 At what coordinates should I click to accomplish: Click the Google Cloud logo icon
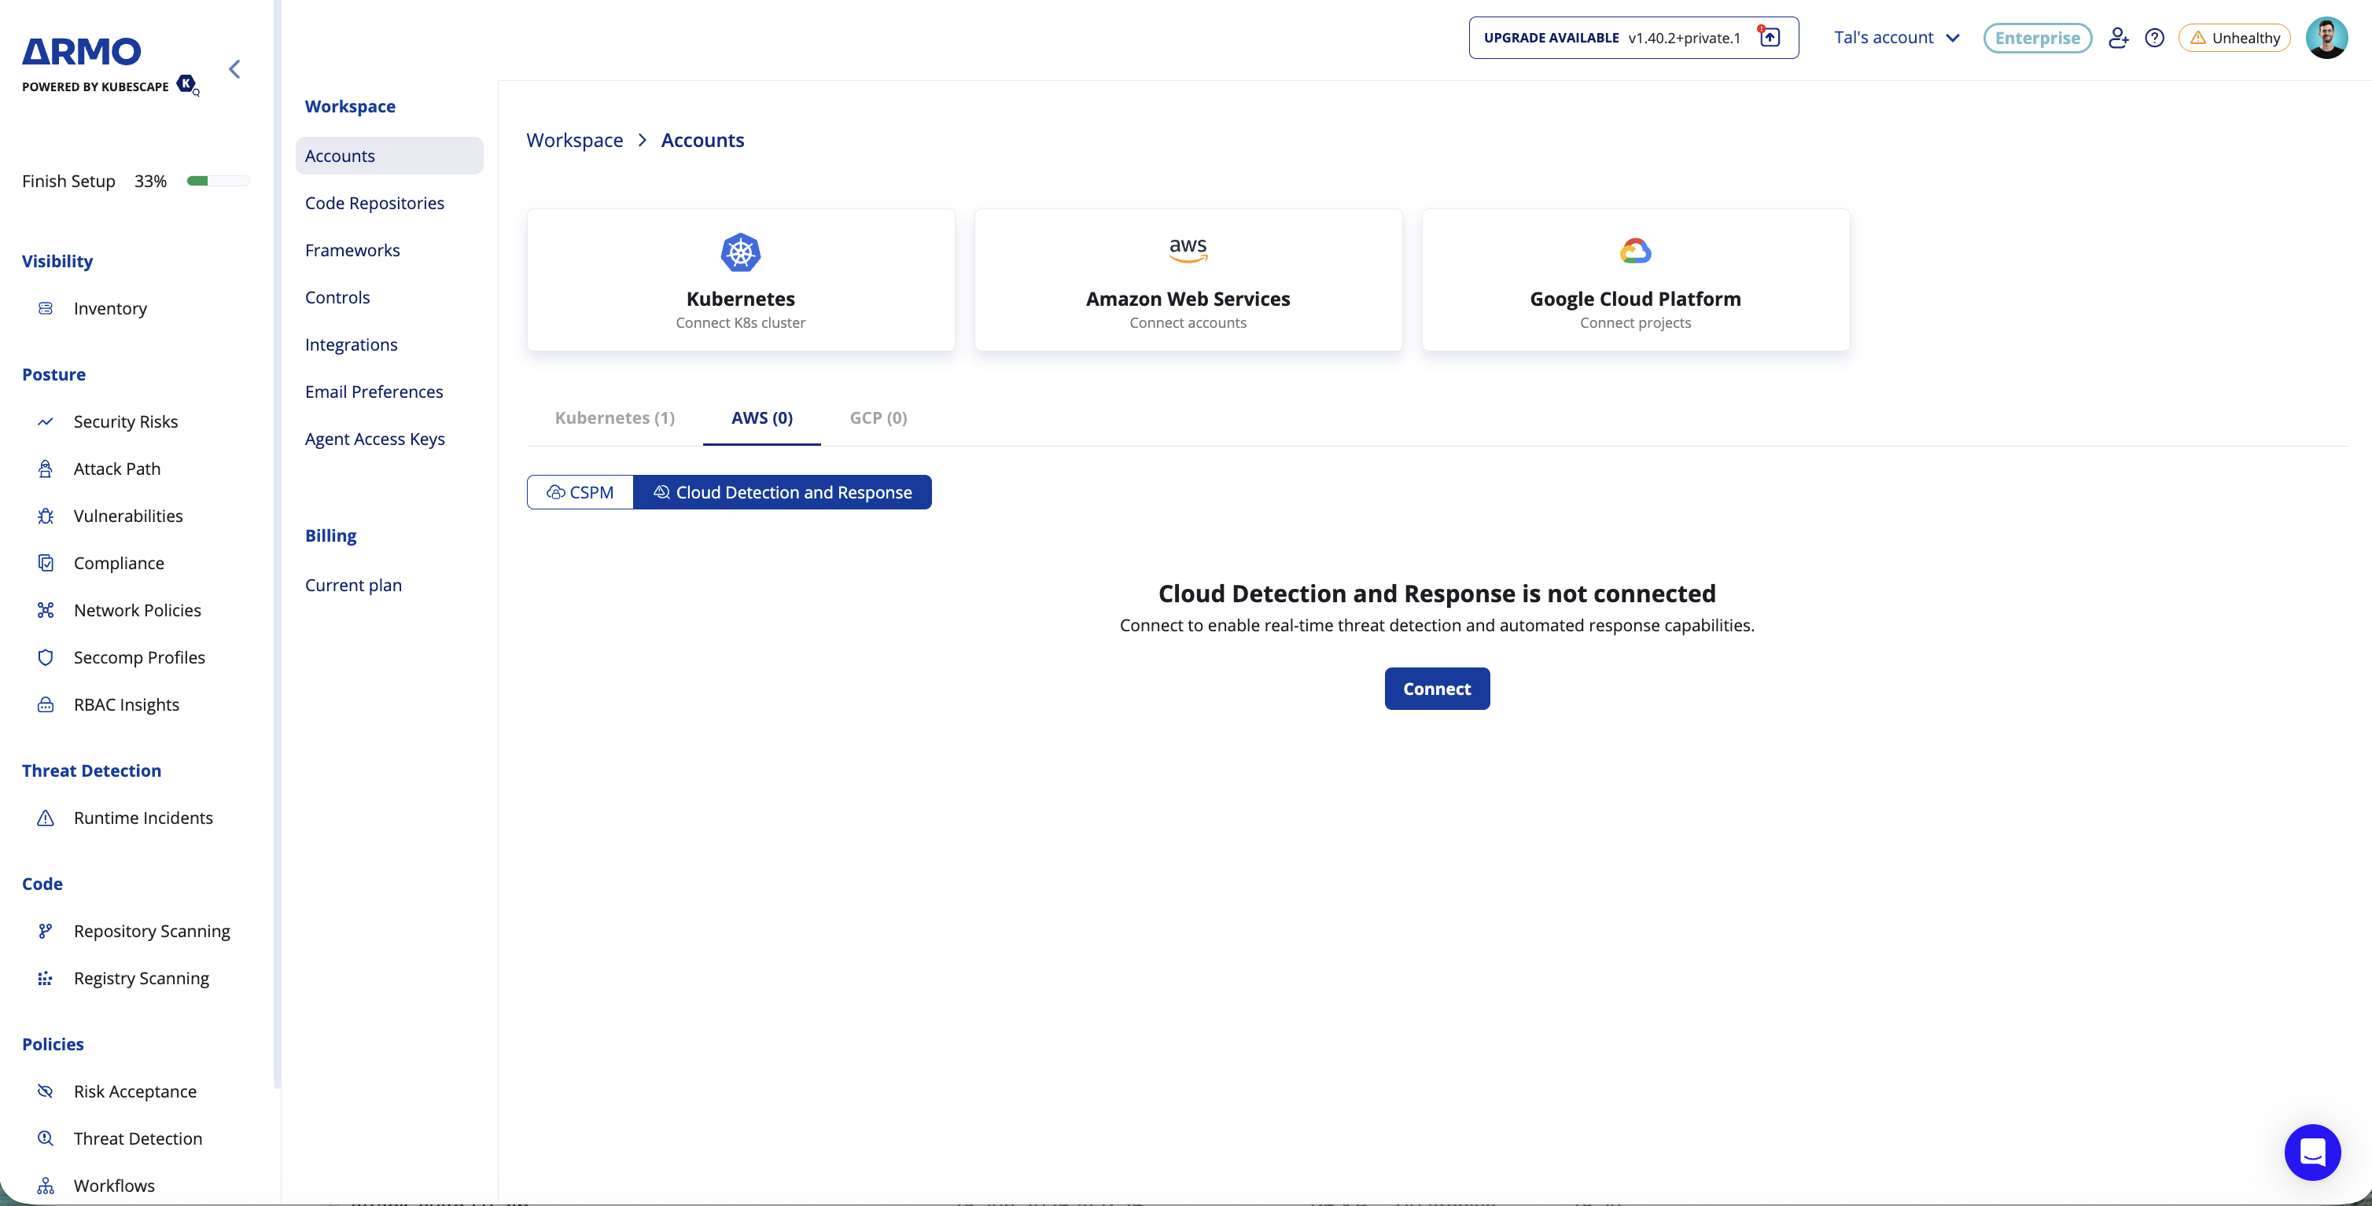(x=1635, y=251)
